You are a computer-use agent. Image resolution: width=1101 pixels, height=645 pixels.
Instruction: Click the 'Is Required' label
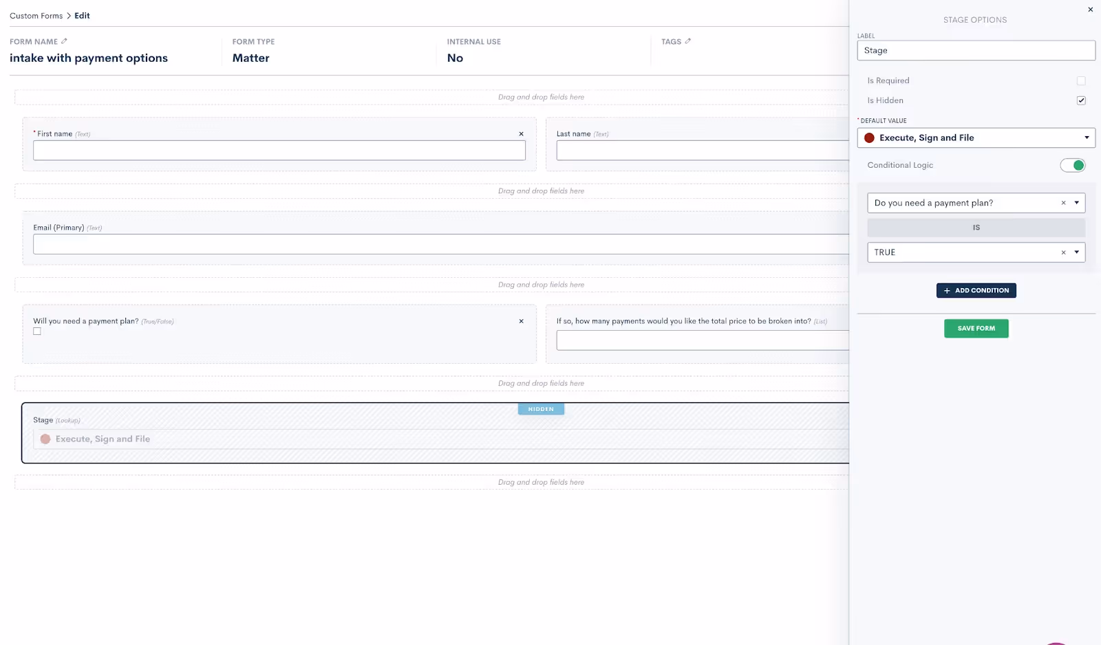coord(888,80)
